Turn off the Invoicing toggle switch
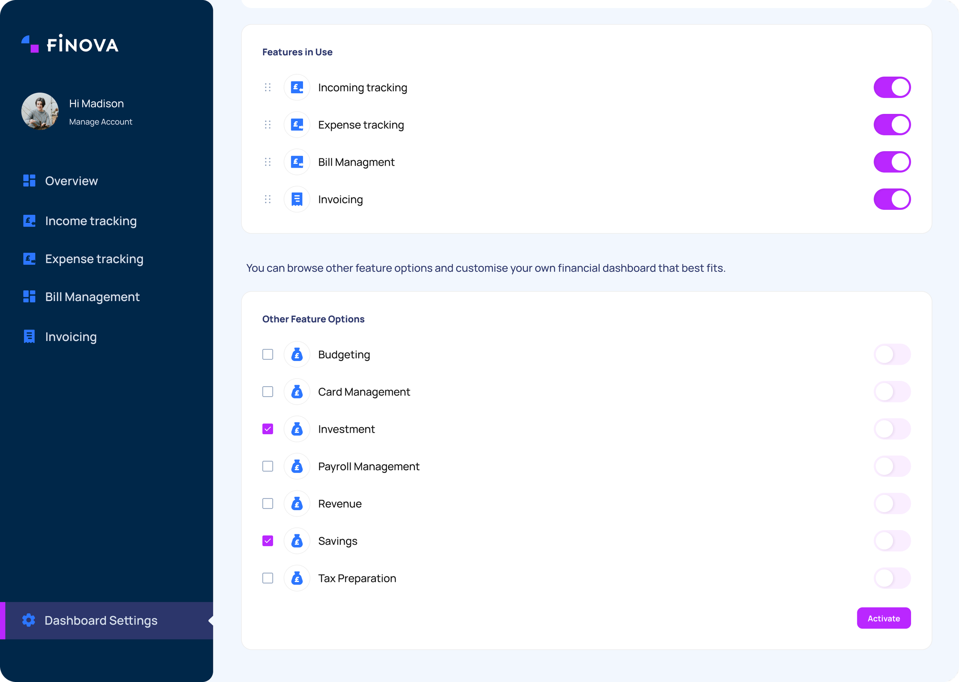The width and height of the screenshot is (959, 682). click(x=892, y=199)
